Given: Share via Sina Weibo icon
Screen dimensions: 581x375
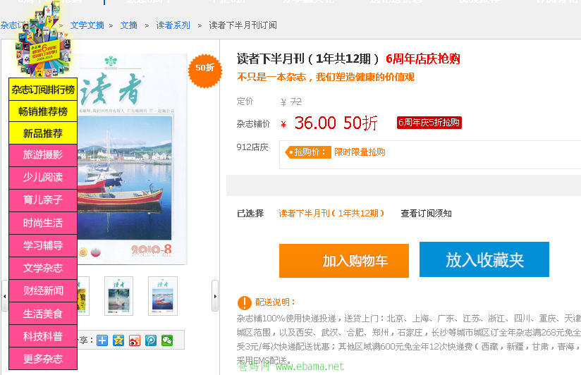Looking at the screenshot, I should (135, 340).
